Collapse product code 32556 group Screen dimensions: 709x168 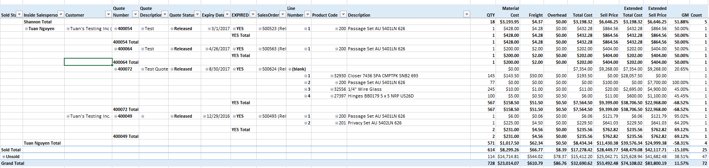pos(332,90)
